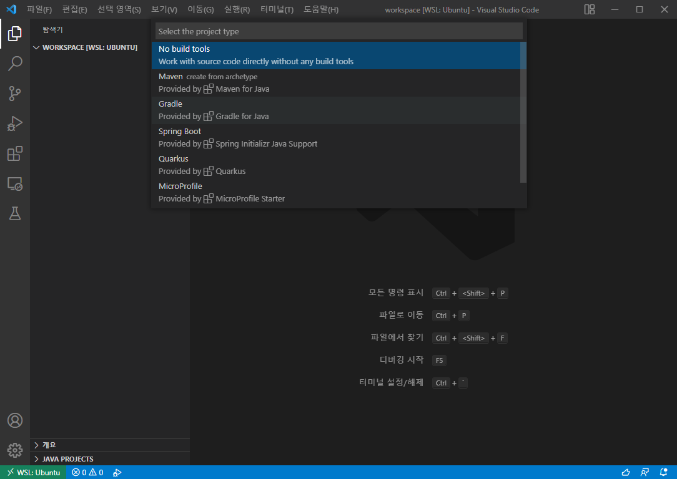
Task: Open the 실행(R) menu
Action: pyautogui.click(x=237, y=9)
